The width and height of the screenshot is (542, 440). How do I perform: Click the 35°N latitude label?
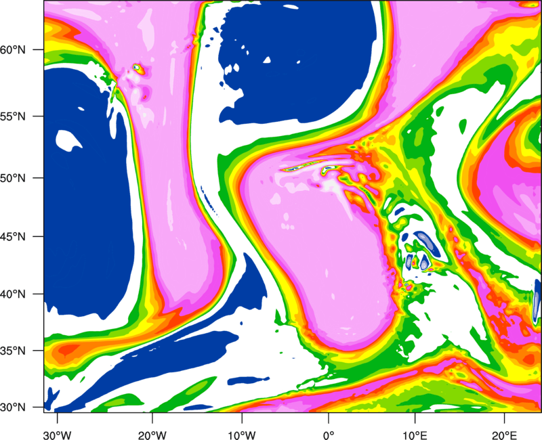click(x=13, y=351)
